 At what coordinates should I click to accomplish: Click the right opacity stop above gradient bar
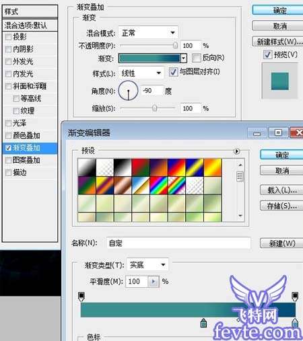[295, 297]
